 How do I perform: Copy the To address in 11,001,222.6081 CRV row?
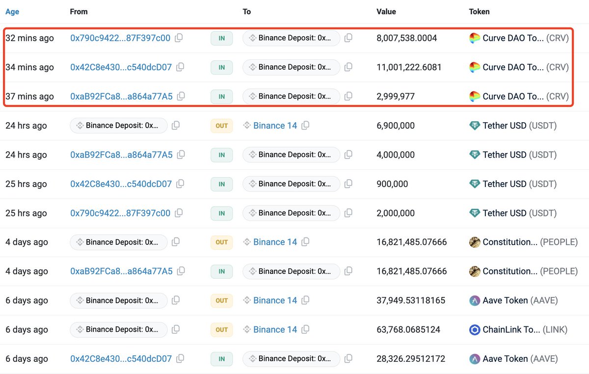coord(348,67)
